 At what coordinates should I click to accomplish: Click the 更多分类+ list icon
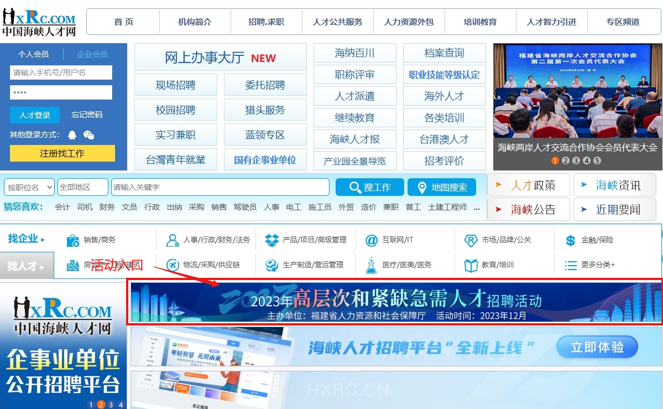pos(571,266)
